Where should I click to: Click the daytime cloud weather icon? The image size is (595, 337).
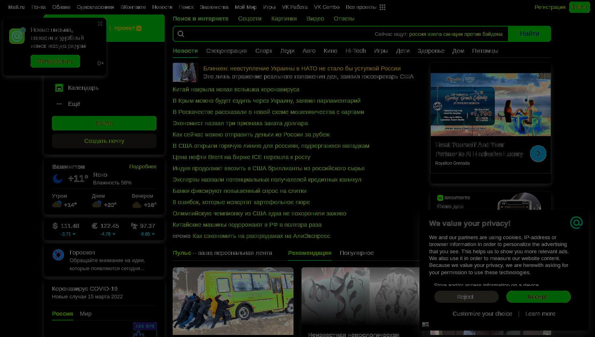(x=97, y=205)
